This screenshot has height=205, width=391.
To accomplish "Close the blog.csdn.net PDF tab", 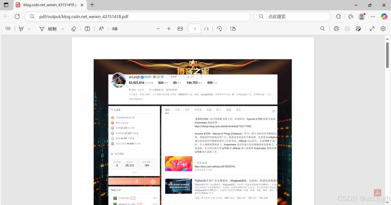I will 82,5.
